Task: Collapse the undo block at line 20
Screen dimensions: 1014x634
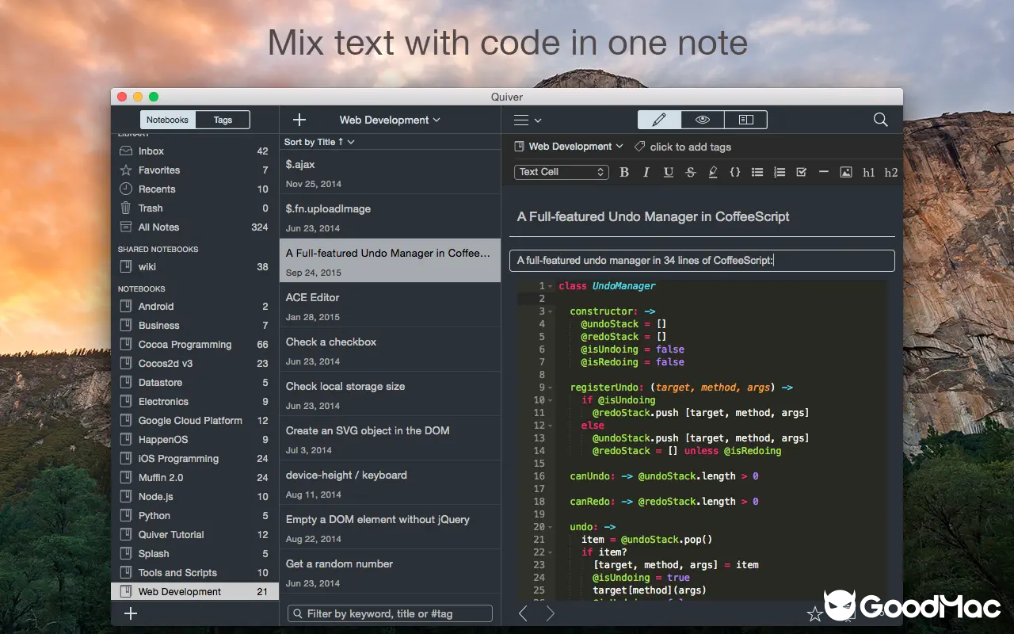Action: pos(551,527)
